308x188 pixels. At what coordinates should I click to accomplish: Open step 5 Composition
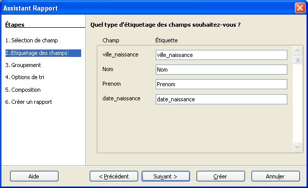23,90
